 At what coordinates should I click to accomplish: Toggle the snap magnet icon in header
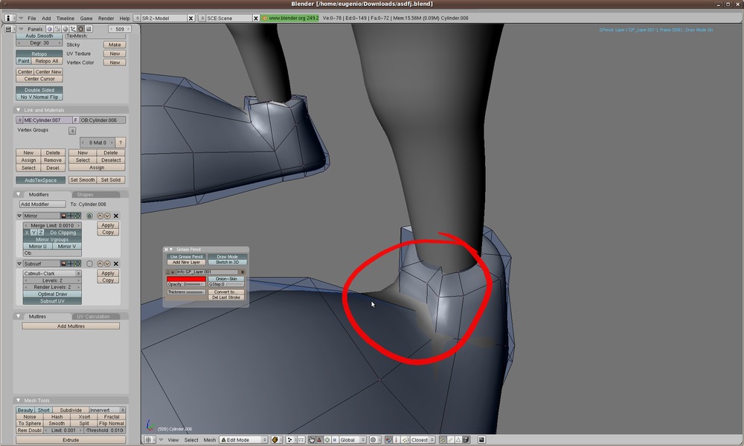[388, 440]
